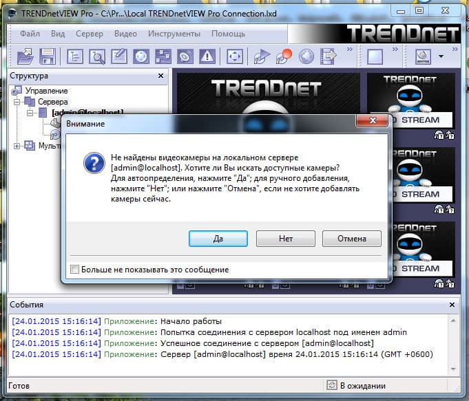Expand rightmost toolbar overflow chevron
This screenshot has width=469, height=401.
click(455, 49)
